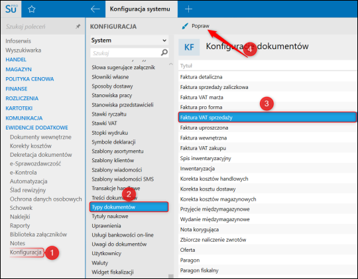Select Oferta row
358x279 pixels.
[x=267, y=250]
